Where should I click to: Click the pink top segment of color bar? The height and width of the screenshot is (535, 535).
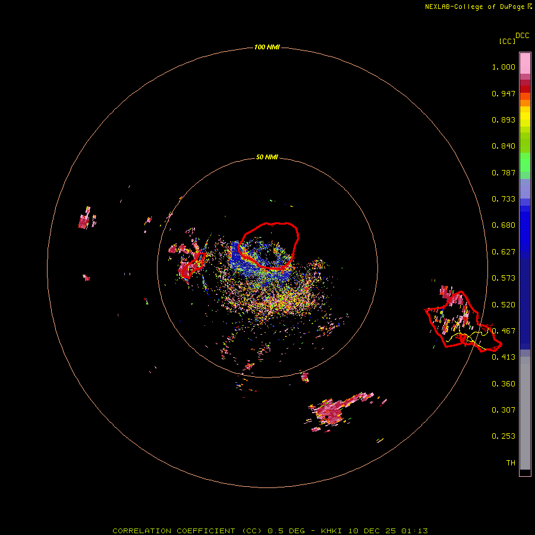tap(525, 64)
